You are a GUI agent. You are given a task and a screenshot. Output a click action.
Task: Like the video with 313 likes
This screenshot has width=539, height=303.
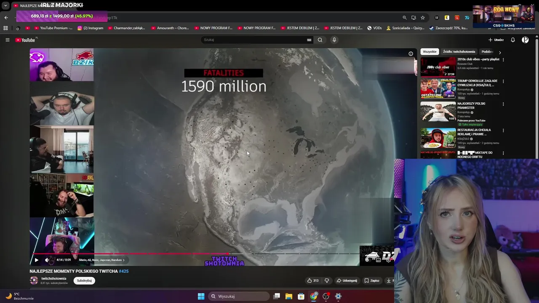pos(312,281)
